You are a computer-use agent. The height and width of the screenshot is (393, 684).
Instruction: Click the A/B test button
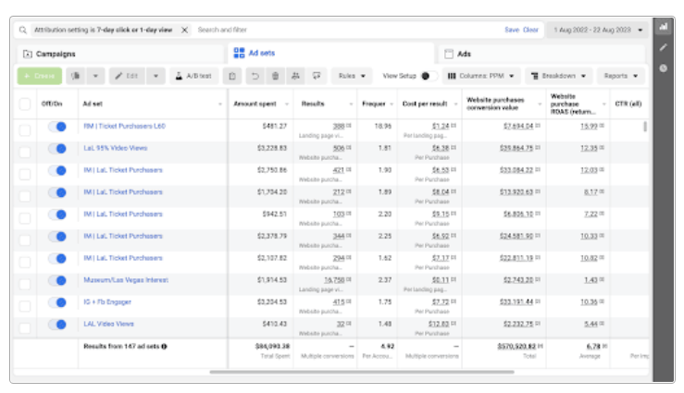(x=193, y=76)
